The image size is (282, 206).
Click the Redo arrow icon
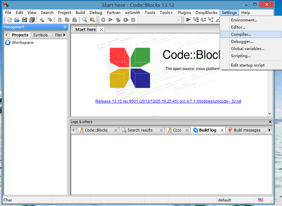coord(49,20)
